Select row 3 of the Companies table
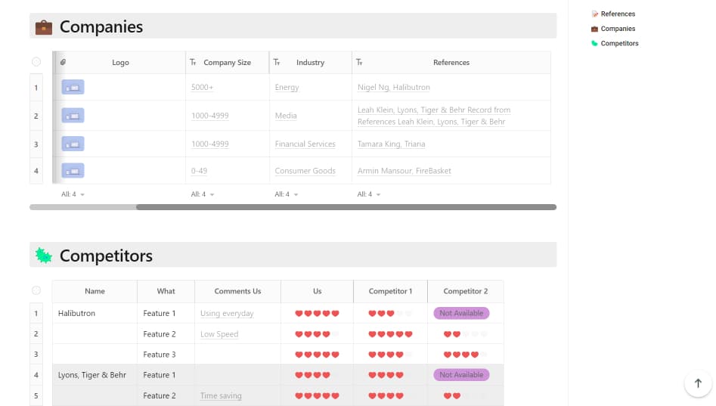 pos(36,144)
